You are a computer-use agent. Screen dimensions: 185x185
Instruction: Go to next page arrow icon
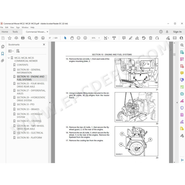pyautogui.click(x=43, y=38)
